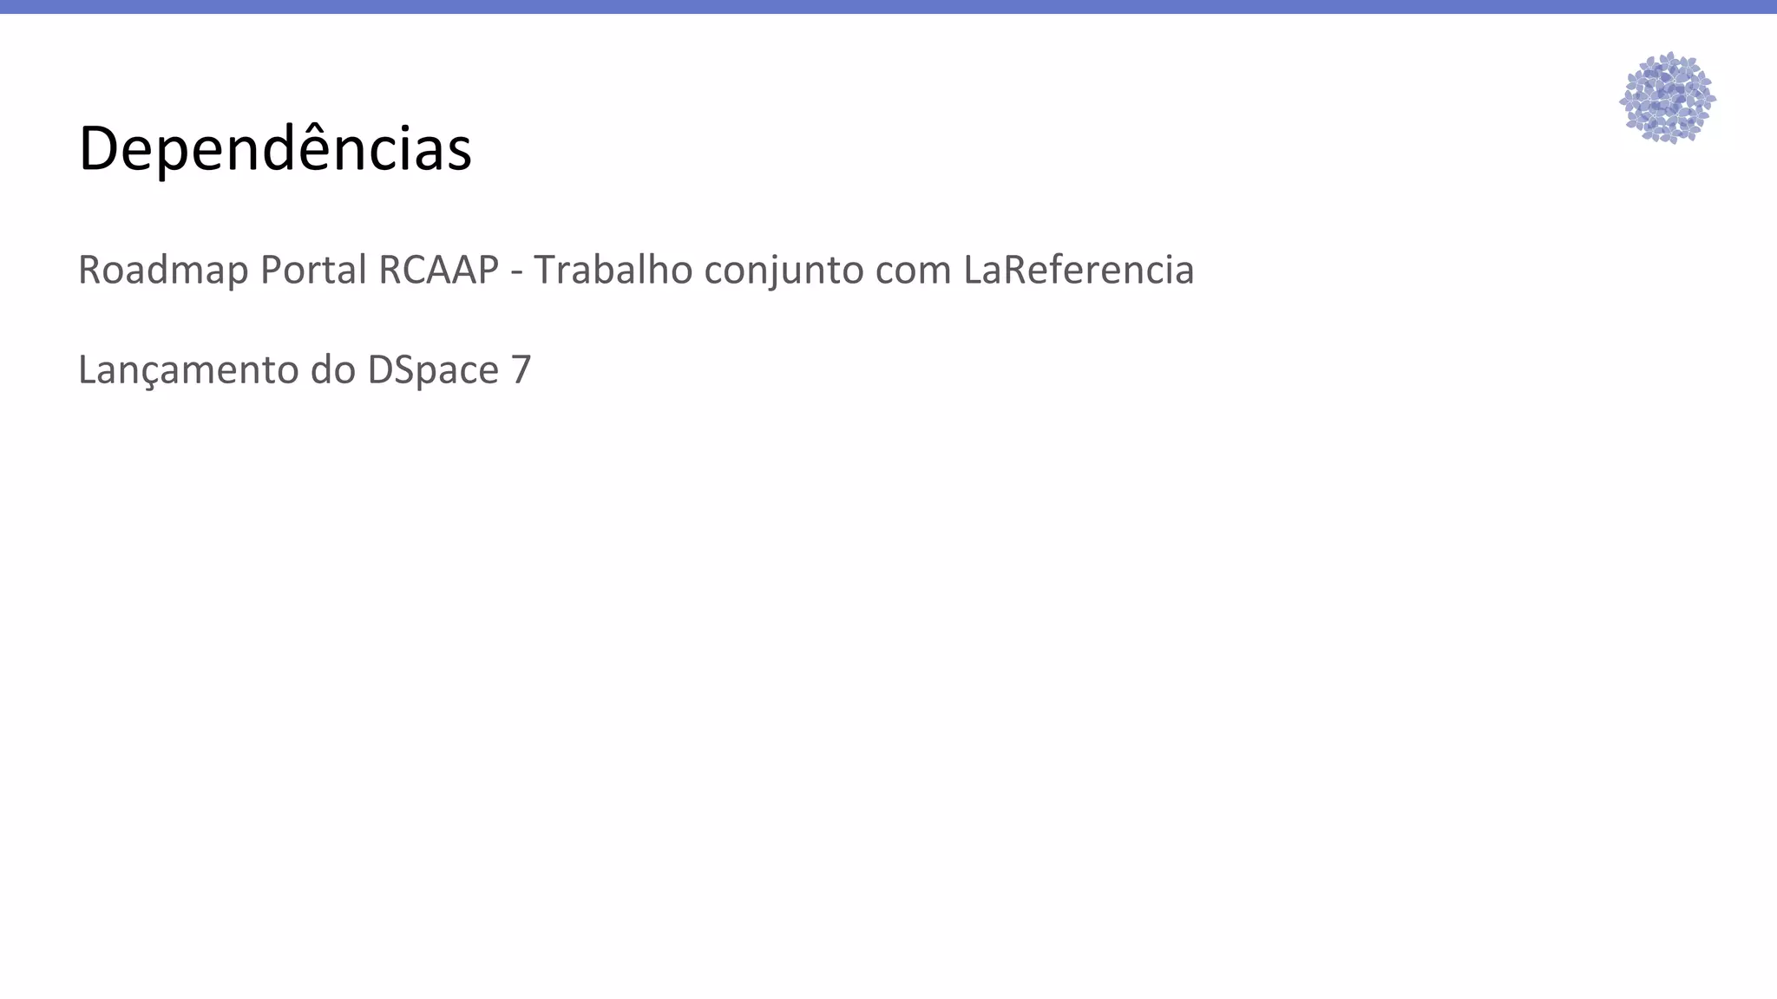
Task: Click the word Trabalho
Action: [613, 270]
